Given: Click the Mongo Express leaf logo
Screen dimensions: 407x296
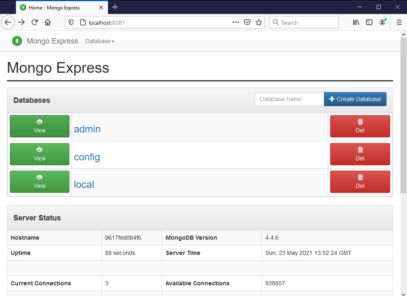Looking at the screenshot, I should click(17, 41).
